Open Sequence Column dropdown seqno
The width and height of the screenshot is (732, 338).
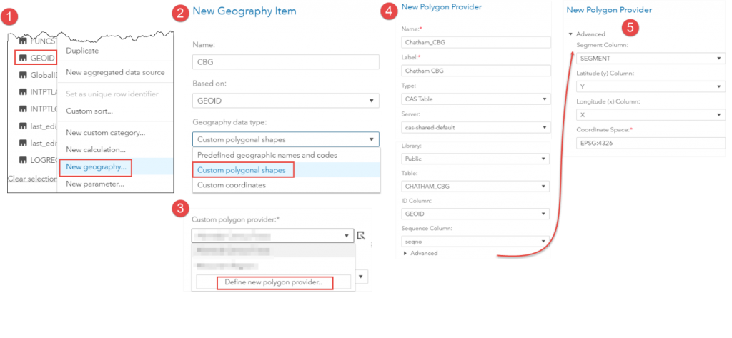[475, 241]
